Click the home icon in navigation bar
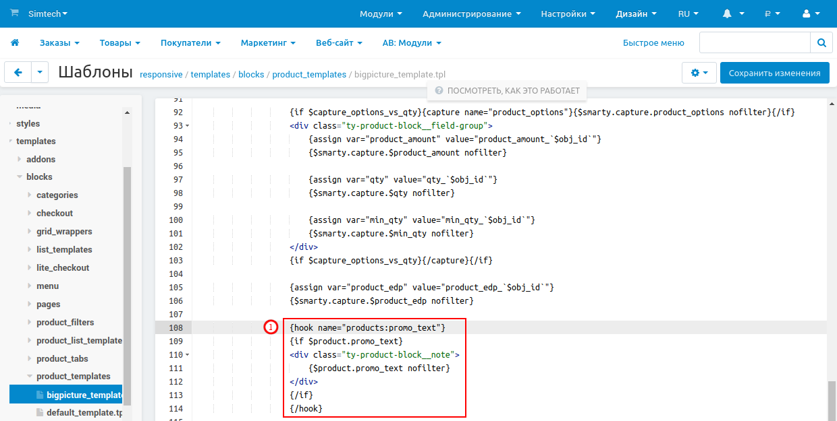This screenshot has width=837, height=421. click(14, 42)
